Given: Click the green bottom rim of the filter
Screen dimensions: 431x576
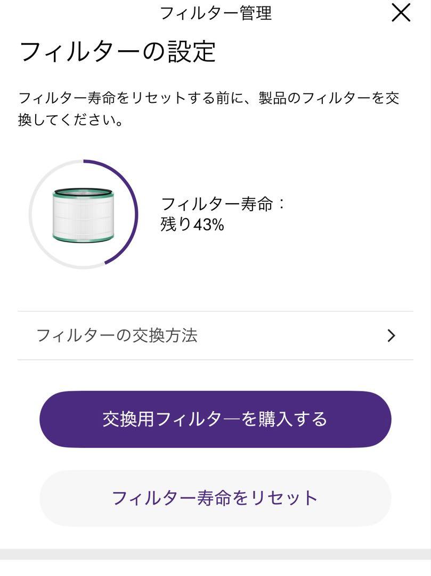Looking at the screenshot, I should tap(83, 237).
